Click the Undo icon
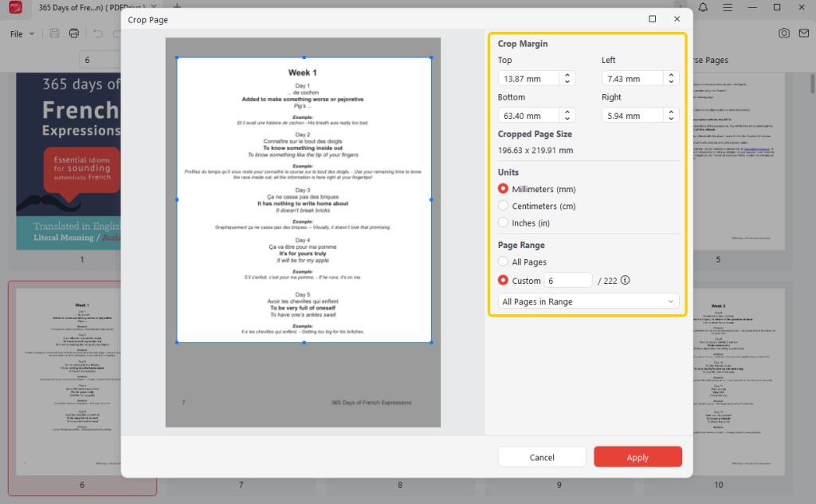Screen dimensions: 816x504 [97, 33]
